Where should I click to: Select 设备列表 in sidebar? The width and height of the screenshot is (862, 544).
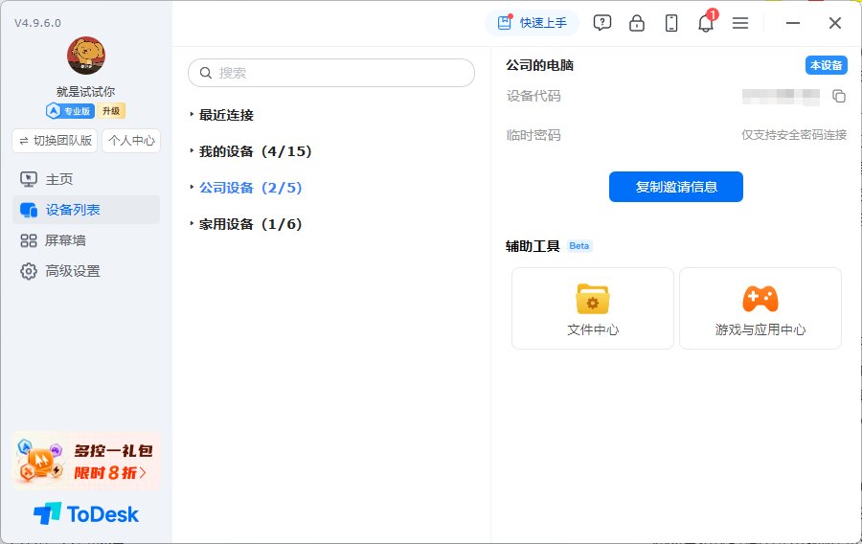pyautogui.click(x=86, y=210)
